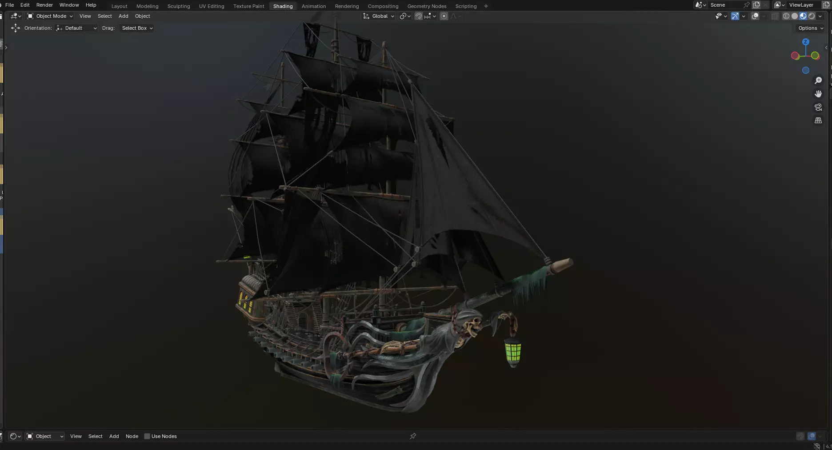Open the shader type Object dropdown
This screenshot has width=832, height=450.
(45, 436)
